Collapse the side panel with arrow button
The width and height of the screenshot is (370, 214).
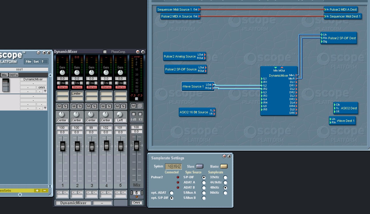coord(50,75)
